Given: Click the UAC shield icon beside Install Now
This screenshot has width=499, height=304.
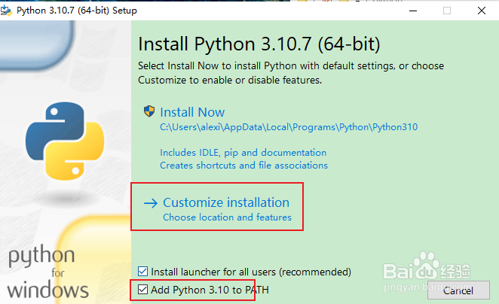Looking at the screenshot, I should click(x=149, y=111).
